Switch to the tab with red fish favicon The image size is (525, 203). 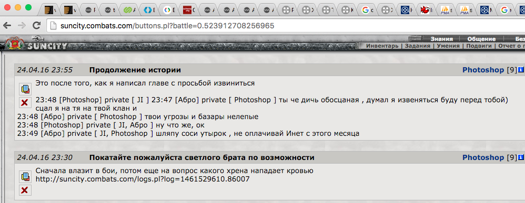coord(428,10)
